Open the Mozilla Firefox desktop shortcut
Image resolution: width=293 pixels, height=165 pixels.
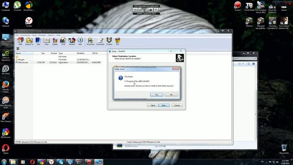click(x=5, y=87)
